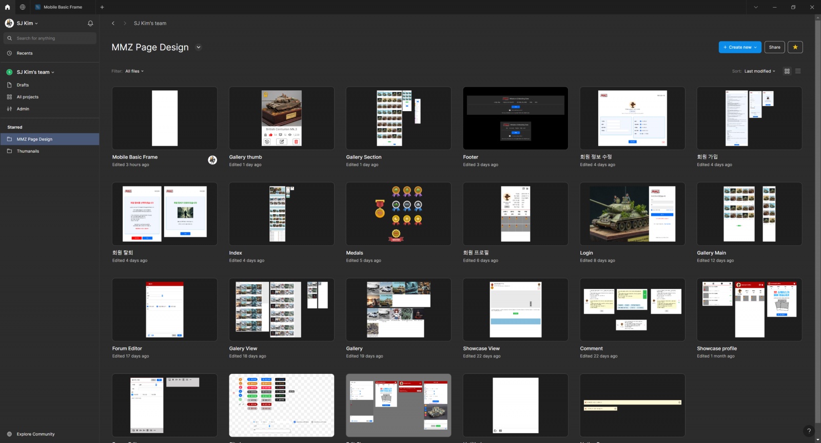The height and width of the screenshot is (443, 821).
Task: Open new tab with plus icon
Action: pyautogui.click(x=102, y=7)
